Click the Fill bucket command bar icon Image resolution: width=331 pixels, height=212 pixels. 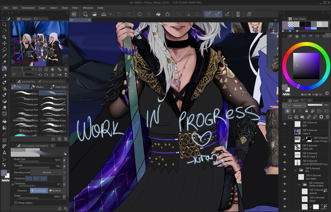pyautogui.click(x=158, y=14)
